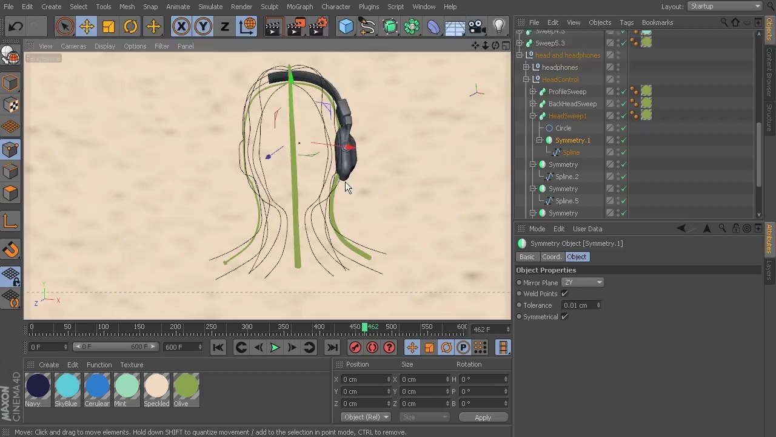776x437 pixels.
Task: Add a camera object
Action: tap(477, 27)
